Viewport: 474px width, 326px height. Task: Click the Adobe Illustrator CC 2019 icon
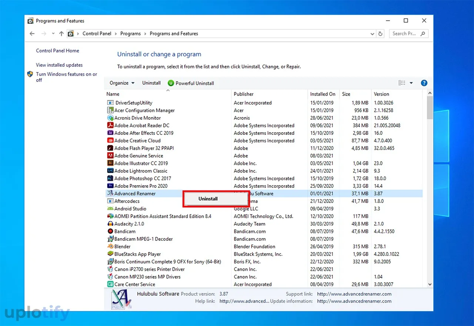[110, 163]
